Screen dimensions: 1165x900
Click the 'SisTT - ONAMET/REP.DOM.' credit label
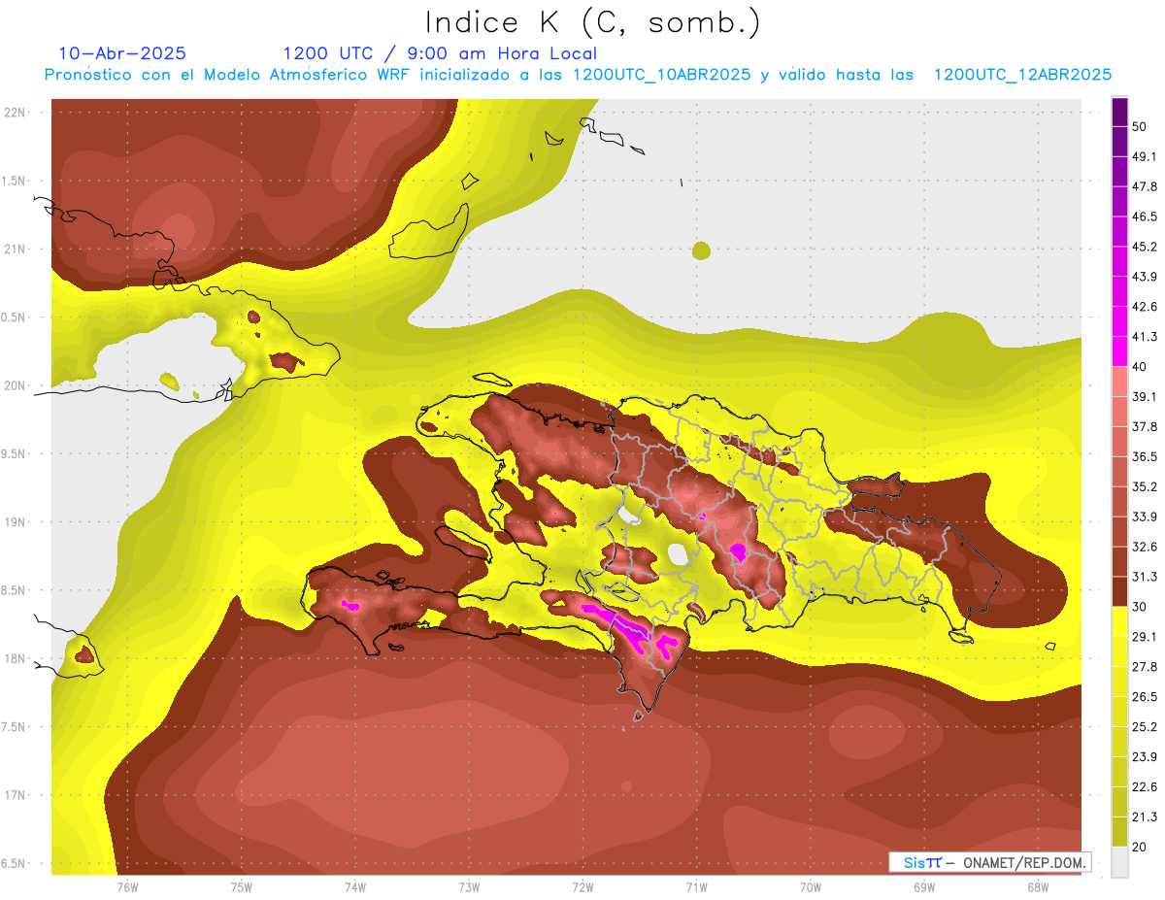point(990,862)
